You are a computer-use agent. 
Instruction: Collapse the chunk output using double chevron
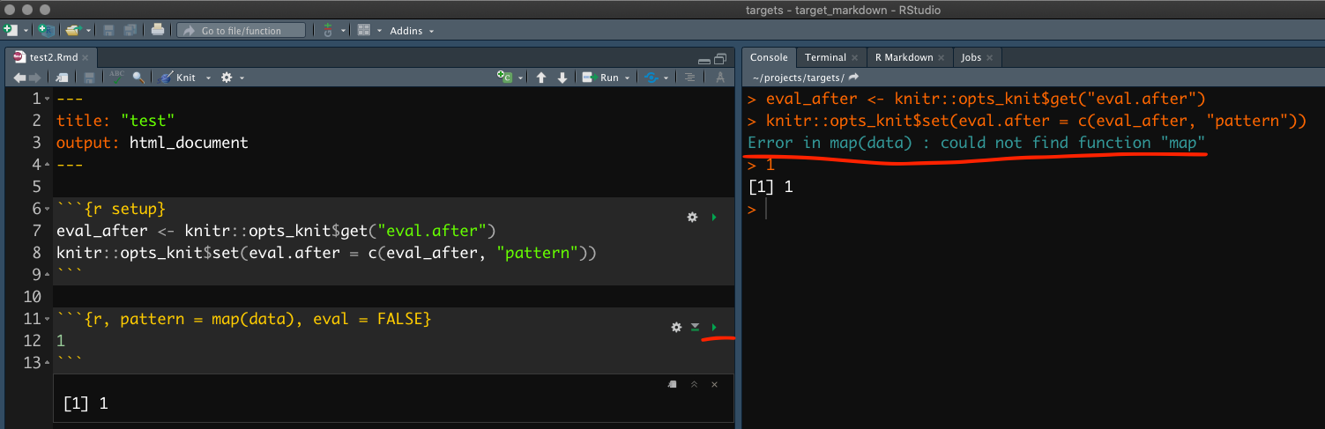(x=694, y=384)
